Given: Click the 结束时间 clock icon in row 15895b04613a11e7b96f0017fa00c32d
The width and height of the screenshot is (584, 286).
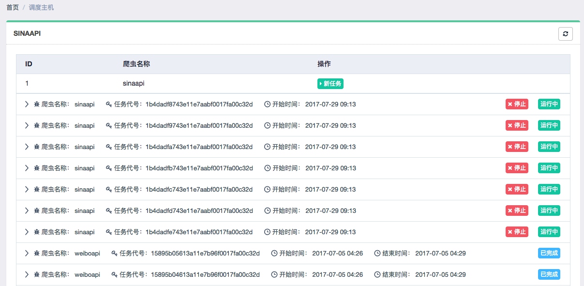Looking at the screenshot, I should tap(377, 274).
